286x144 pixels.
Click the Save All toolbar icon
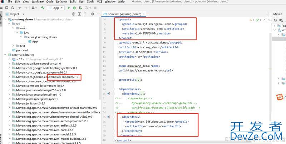click(x=7, y=8)
